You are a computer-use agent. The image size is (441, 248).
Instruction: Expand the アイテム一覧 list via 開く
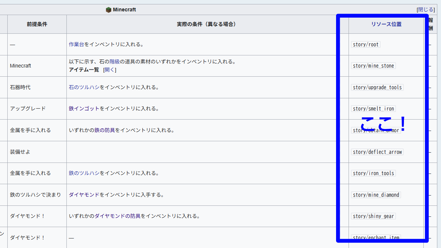[x=109, y=70]
